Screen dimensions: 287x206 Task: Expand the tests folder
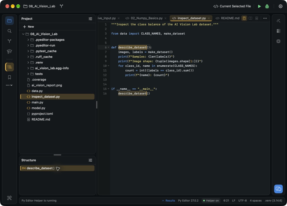[28, 74]
